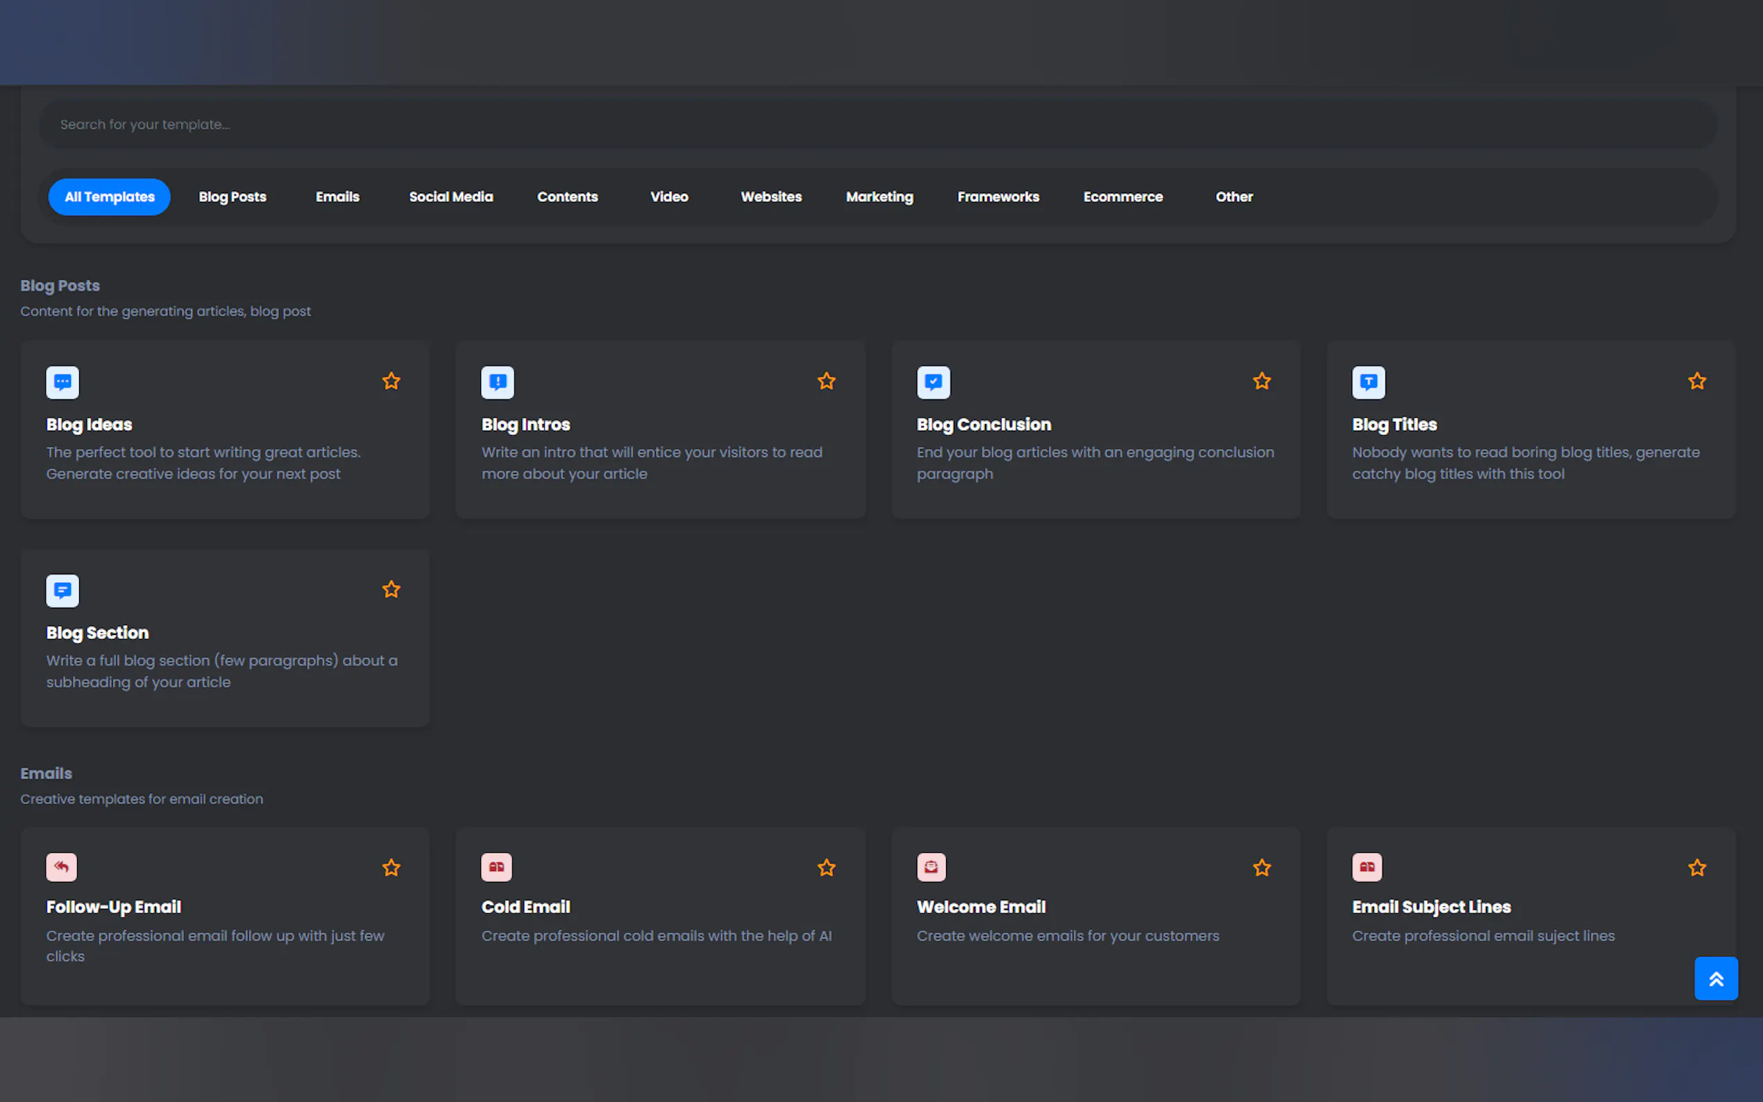Click the Welcome Email envelope icon
The image size is (1763, 1102).
(931, 867)
